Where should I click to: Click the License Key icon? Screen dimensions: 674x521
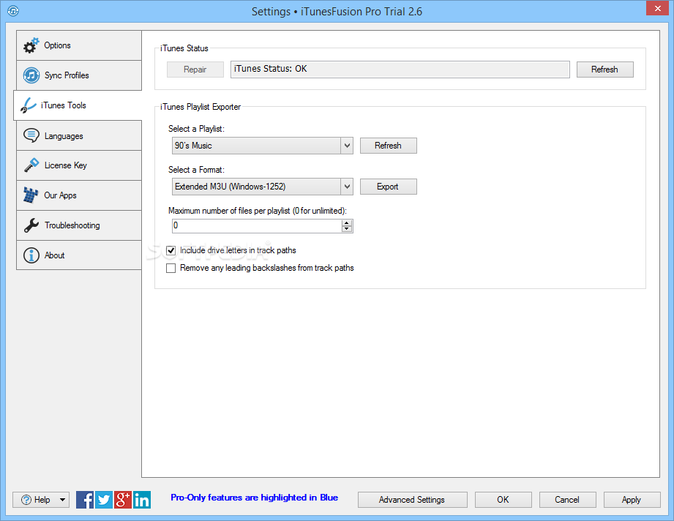pos(31,165)
